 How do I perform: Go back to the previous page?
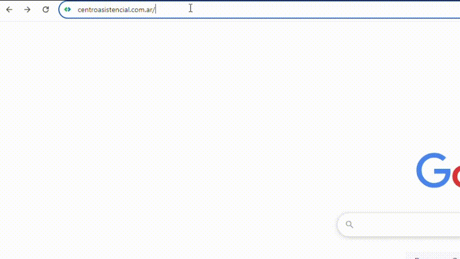coord(9,9)
